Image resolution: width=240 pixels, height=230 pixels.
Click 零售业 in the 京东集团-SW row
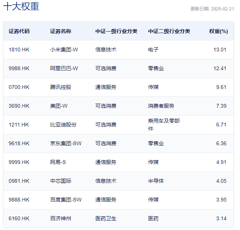(x=156, y=143)
